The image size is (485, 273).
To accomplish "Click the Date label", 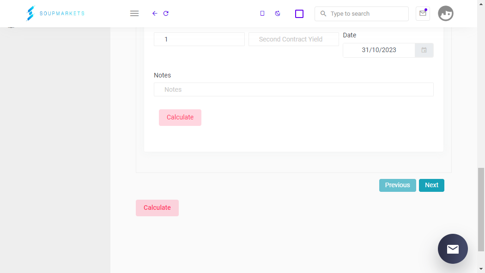I will point(350,35).
